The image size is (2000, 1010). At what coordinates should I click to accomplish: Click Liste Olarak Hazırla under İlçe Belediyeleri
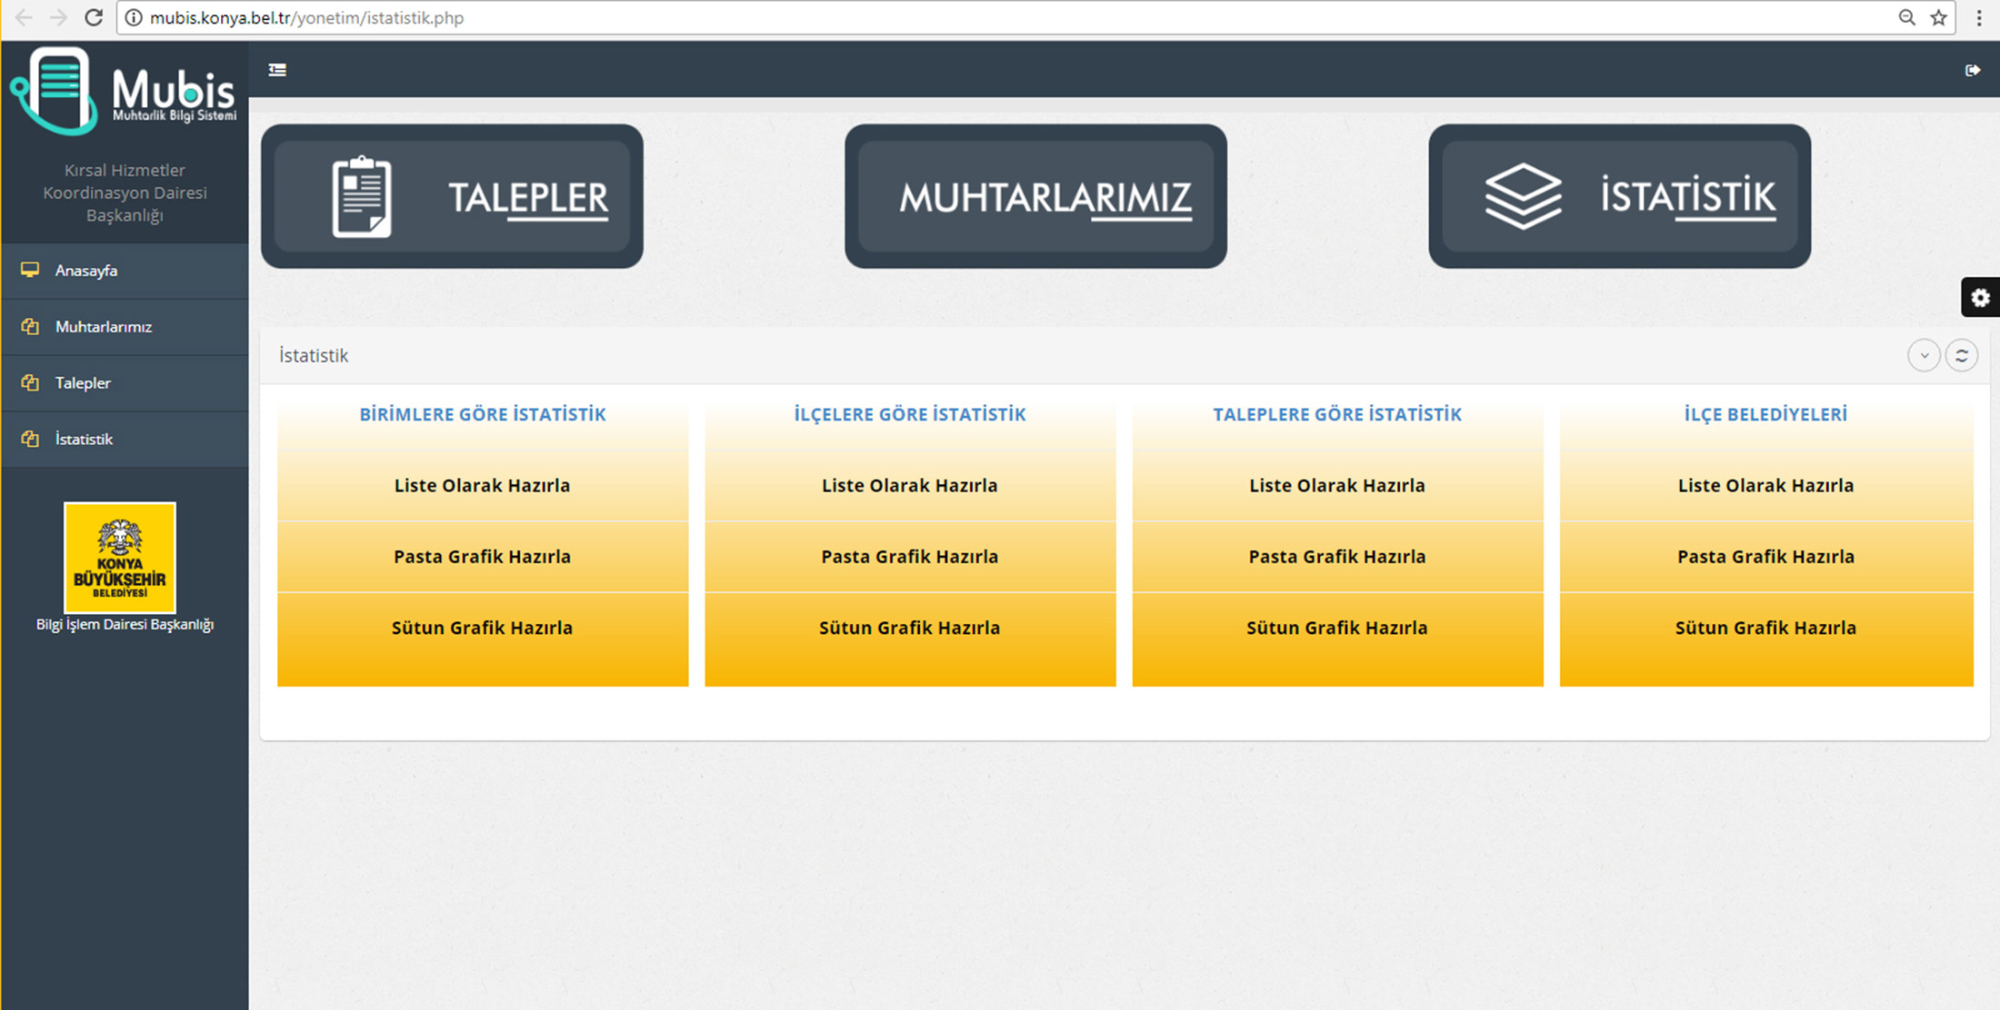1765,486
